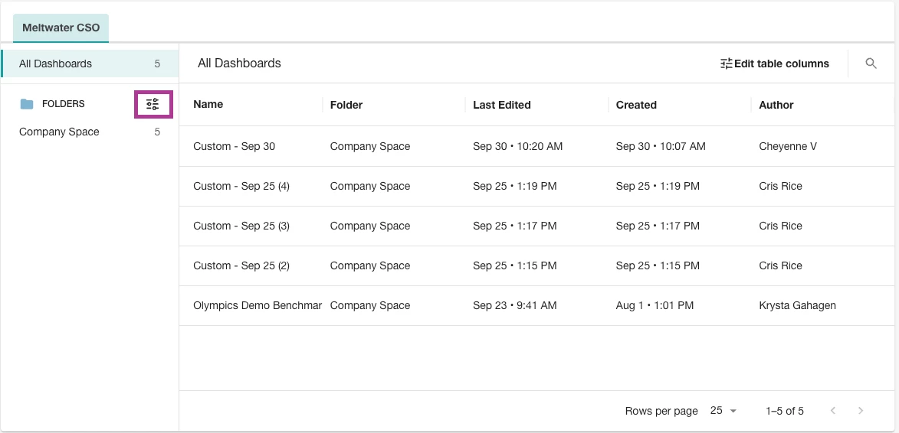Sort by Created column header
The width and height of the screenshot is (899, 433).
pos(636,105)
